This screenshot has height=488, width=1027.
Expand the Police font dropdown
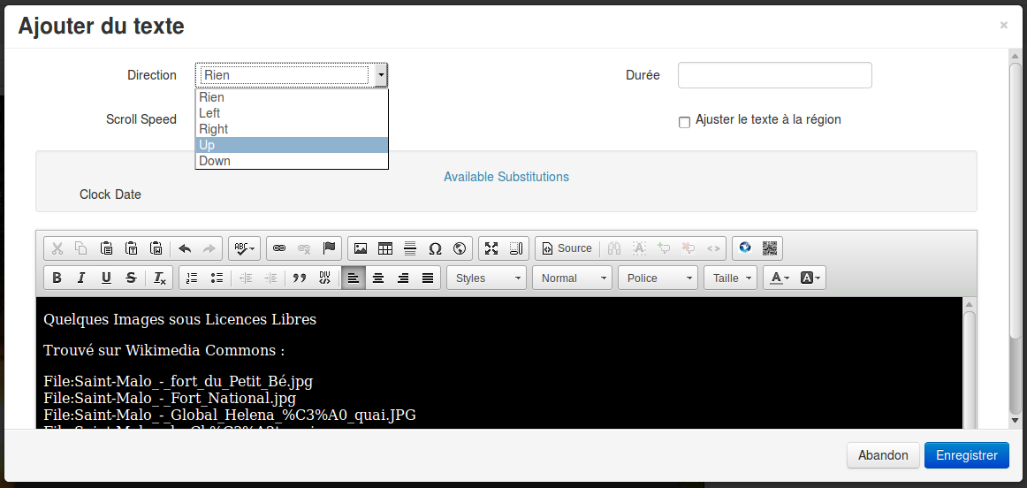pos(658,278)
